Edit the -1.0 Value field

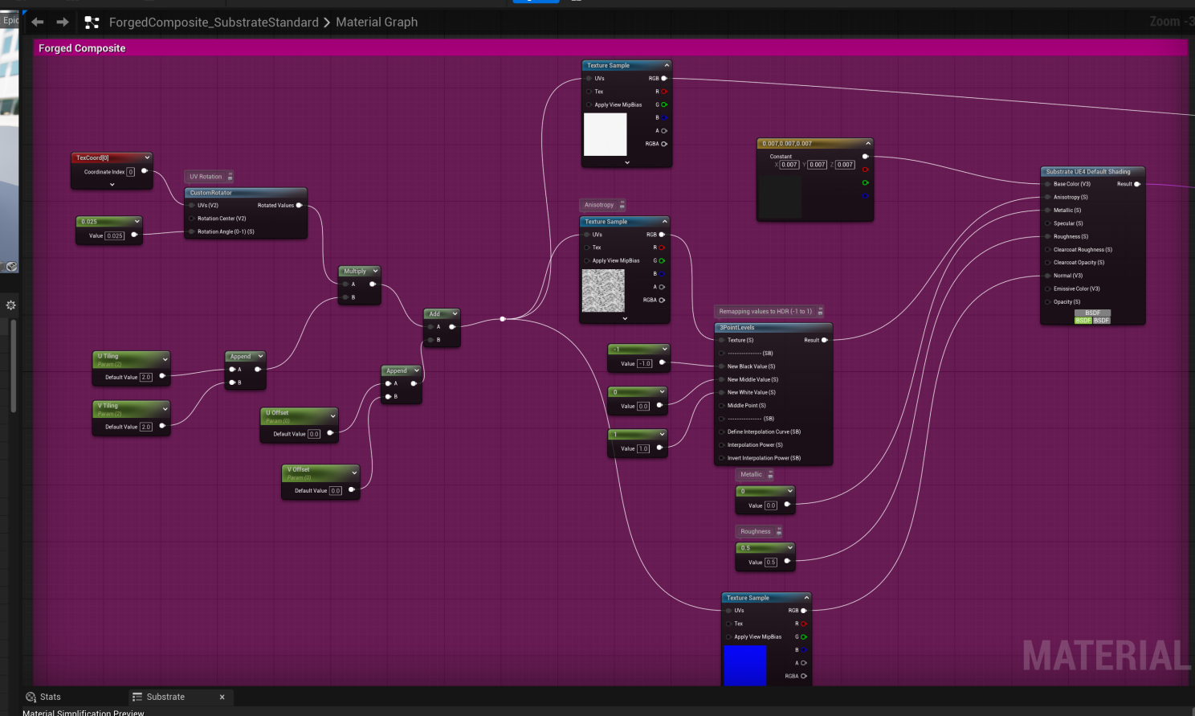(x=645, y=364)
